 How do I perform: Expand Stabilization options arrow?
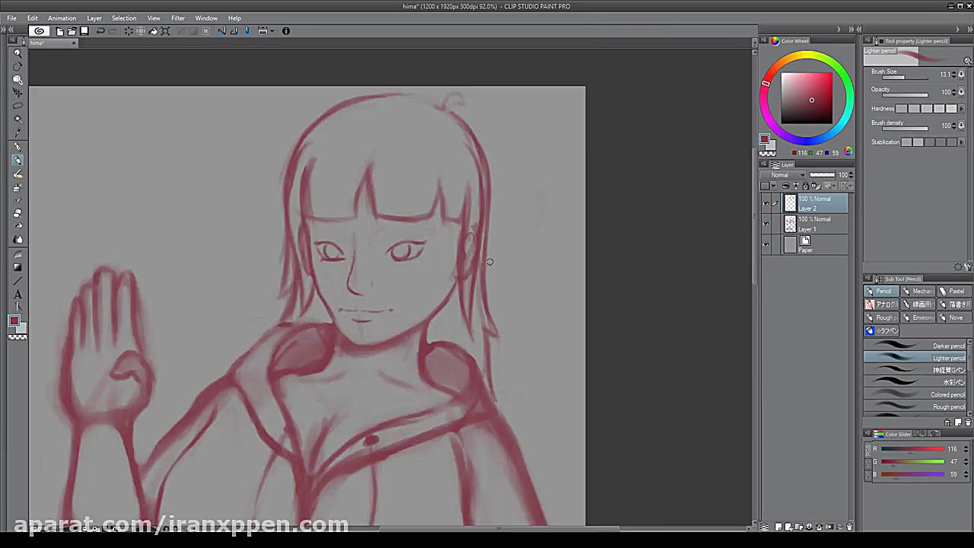point(962,142)
